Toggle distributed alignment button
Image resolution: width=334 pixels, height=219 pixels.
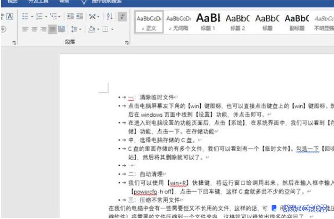(x=62, y=29)
